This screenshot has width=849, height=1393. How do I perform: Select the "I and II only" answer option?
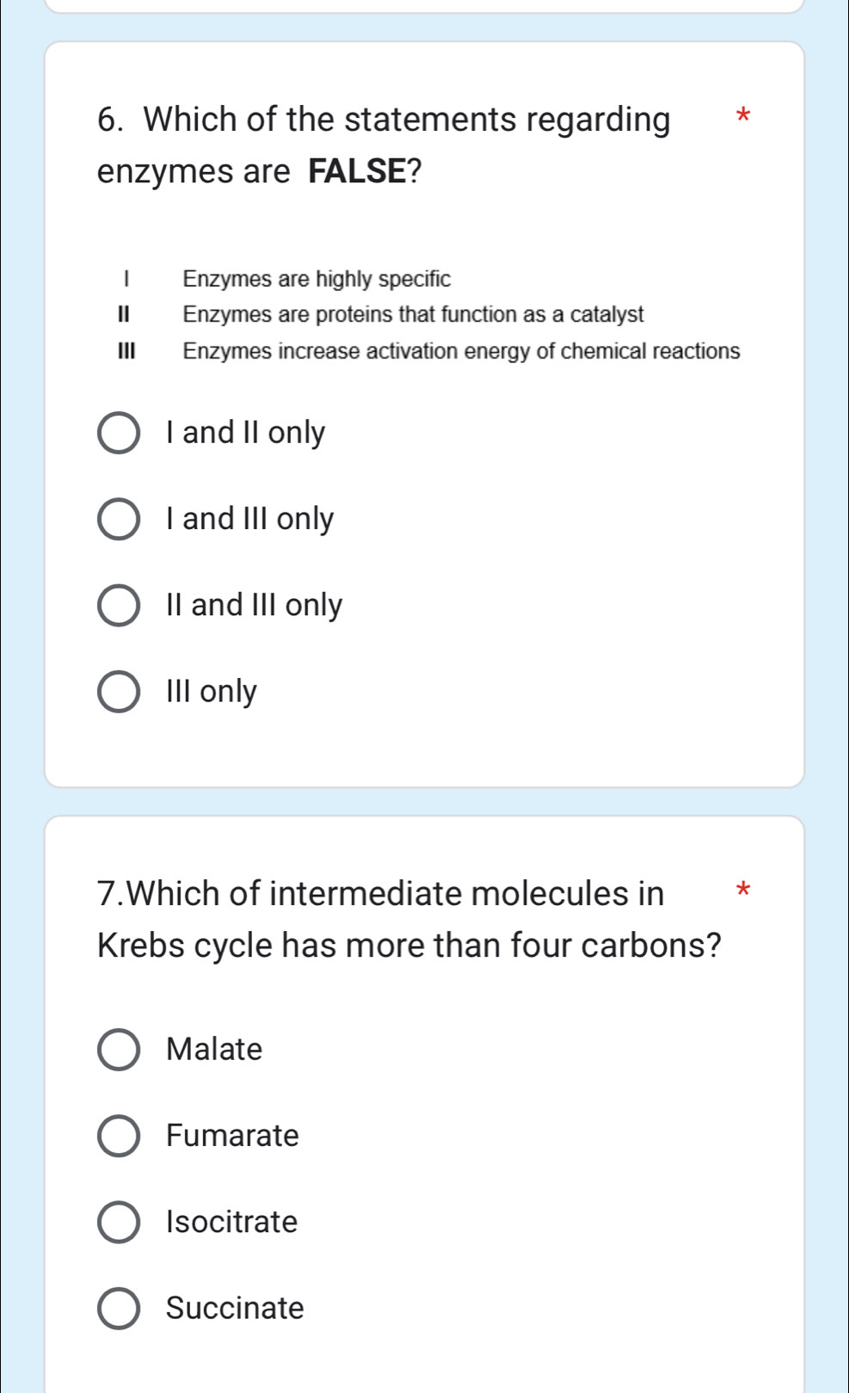pos(119,432)
